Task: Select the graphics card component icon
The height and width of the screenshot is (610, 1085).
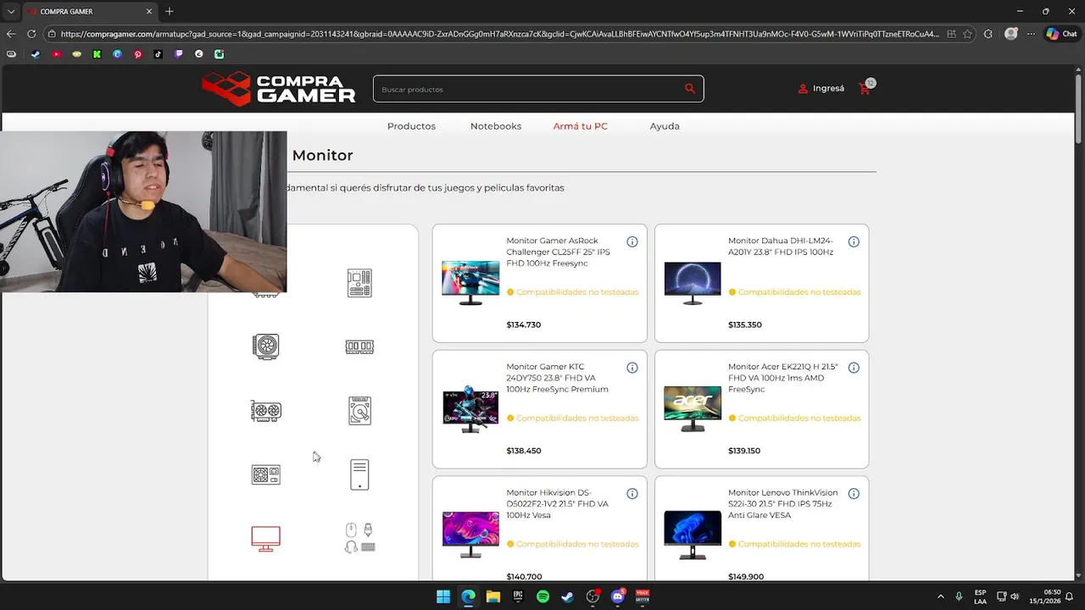Action: tap(265, 411)
